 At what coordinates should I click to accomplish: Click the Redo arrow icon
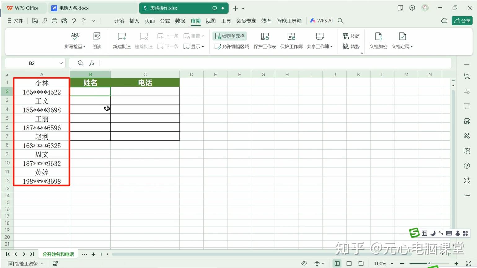83,21
